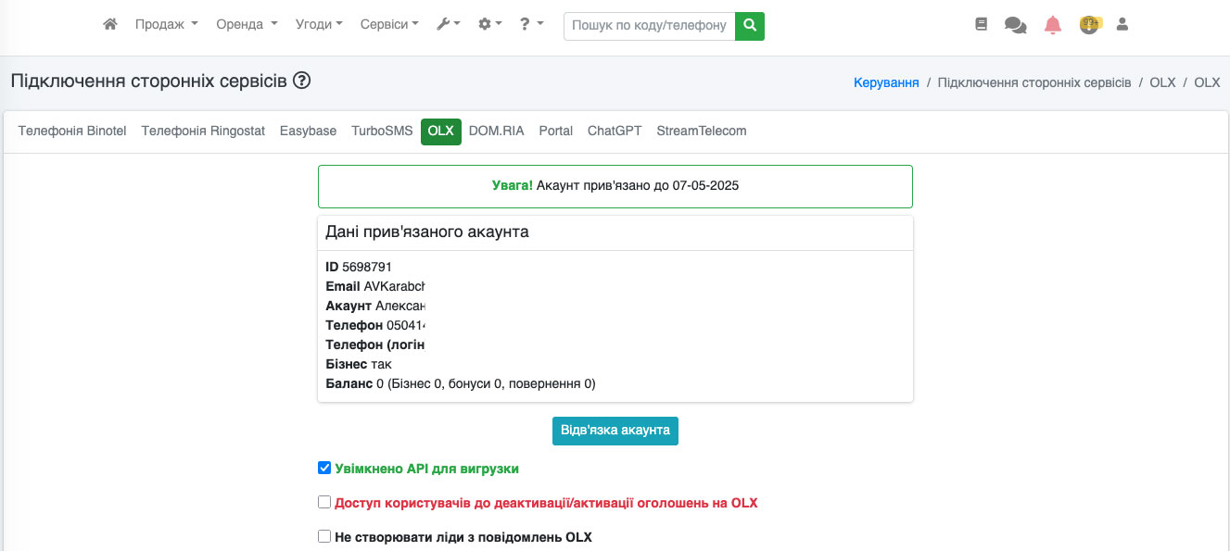This screenshot has width=1230, height=551.
Task: Open the chat messages icon
Action: tap(1016, 26)
